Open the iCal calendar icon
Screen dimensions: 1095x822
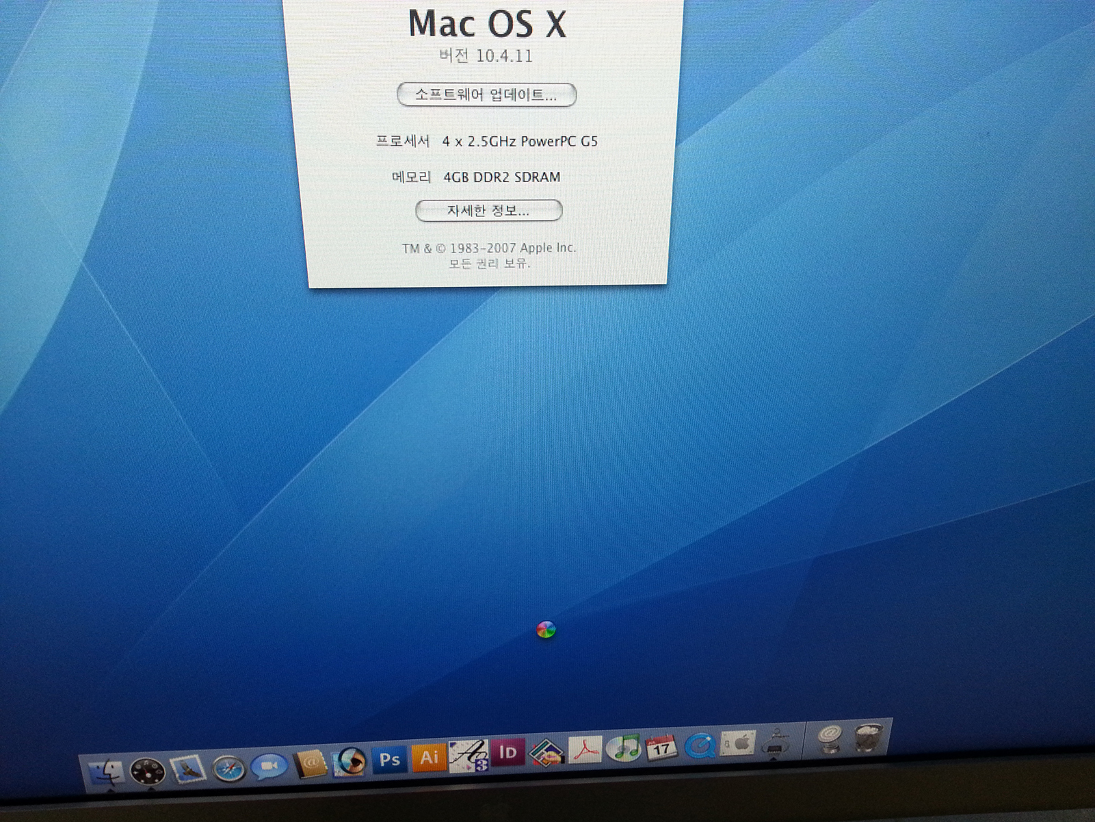click(661, 747)
